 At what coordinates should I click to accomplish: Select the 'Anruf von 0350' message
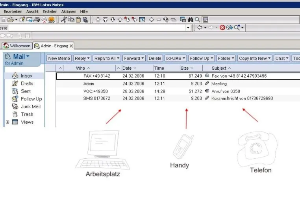tap(178, 91)
